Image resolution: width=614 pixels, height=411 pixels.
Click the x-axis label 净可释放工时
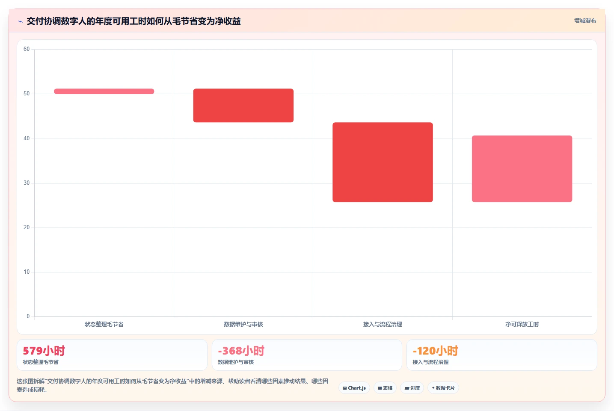[522, 324]
